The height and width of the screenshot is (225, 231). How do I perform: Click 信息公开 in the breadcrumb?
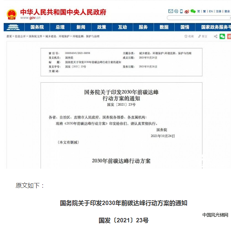pos(20,36)
